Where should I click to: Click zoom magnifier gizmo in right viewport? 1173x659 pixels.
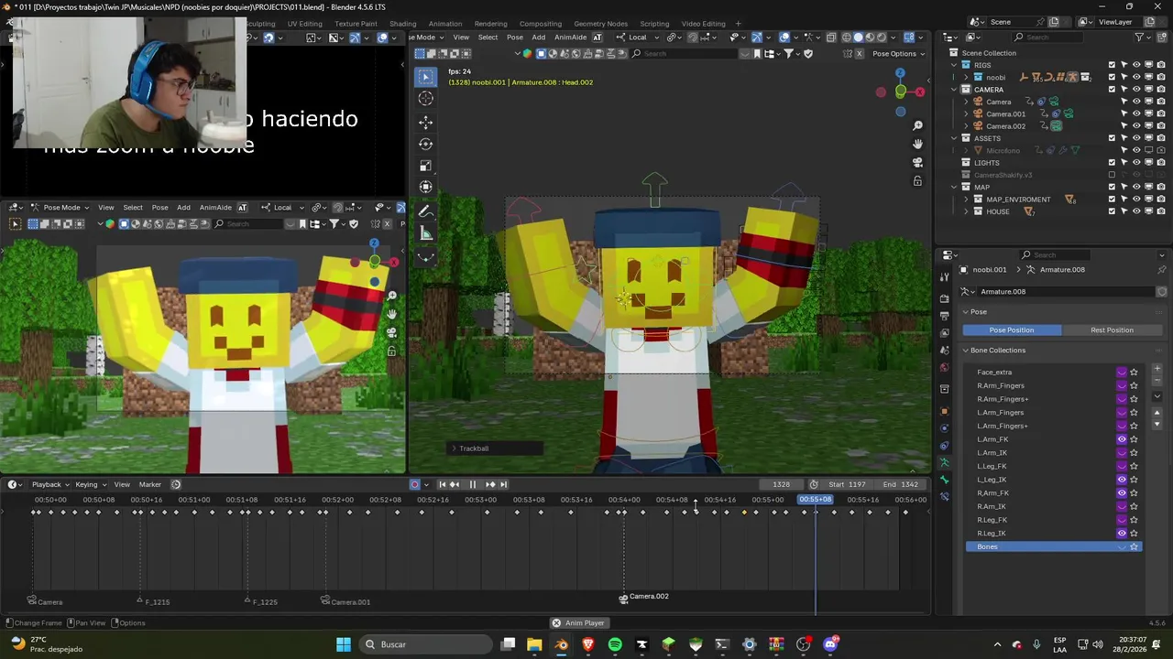click(x=917, y=125)
